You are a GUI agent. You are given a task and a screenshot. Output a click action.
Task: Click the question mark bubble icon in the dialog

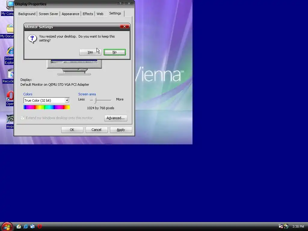pos(32,38)
